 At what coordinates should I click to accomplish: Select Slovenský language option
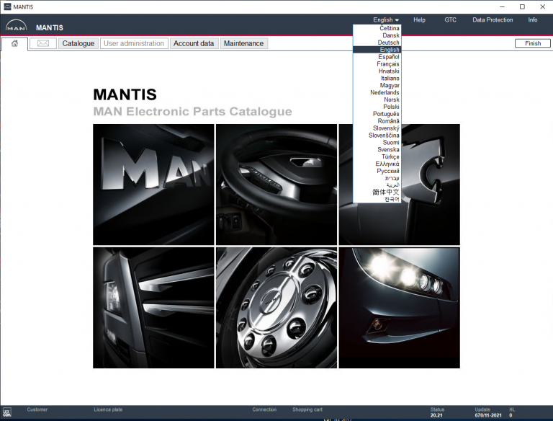coord(377,128)
